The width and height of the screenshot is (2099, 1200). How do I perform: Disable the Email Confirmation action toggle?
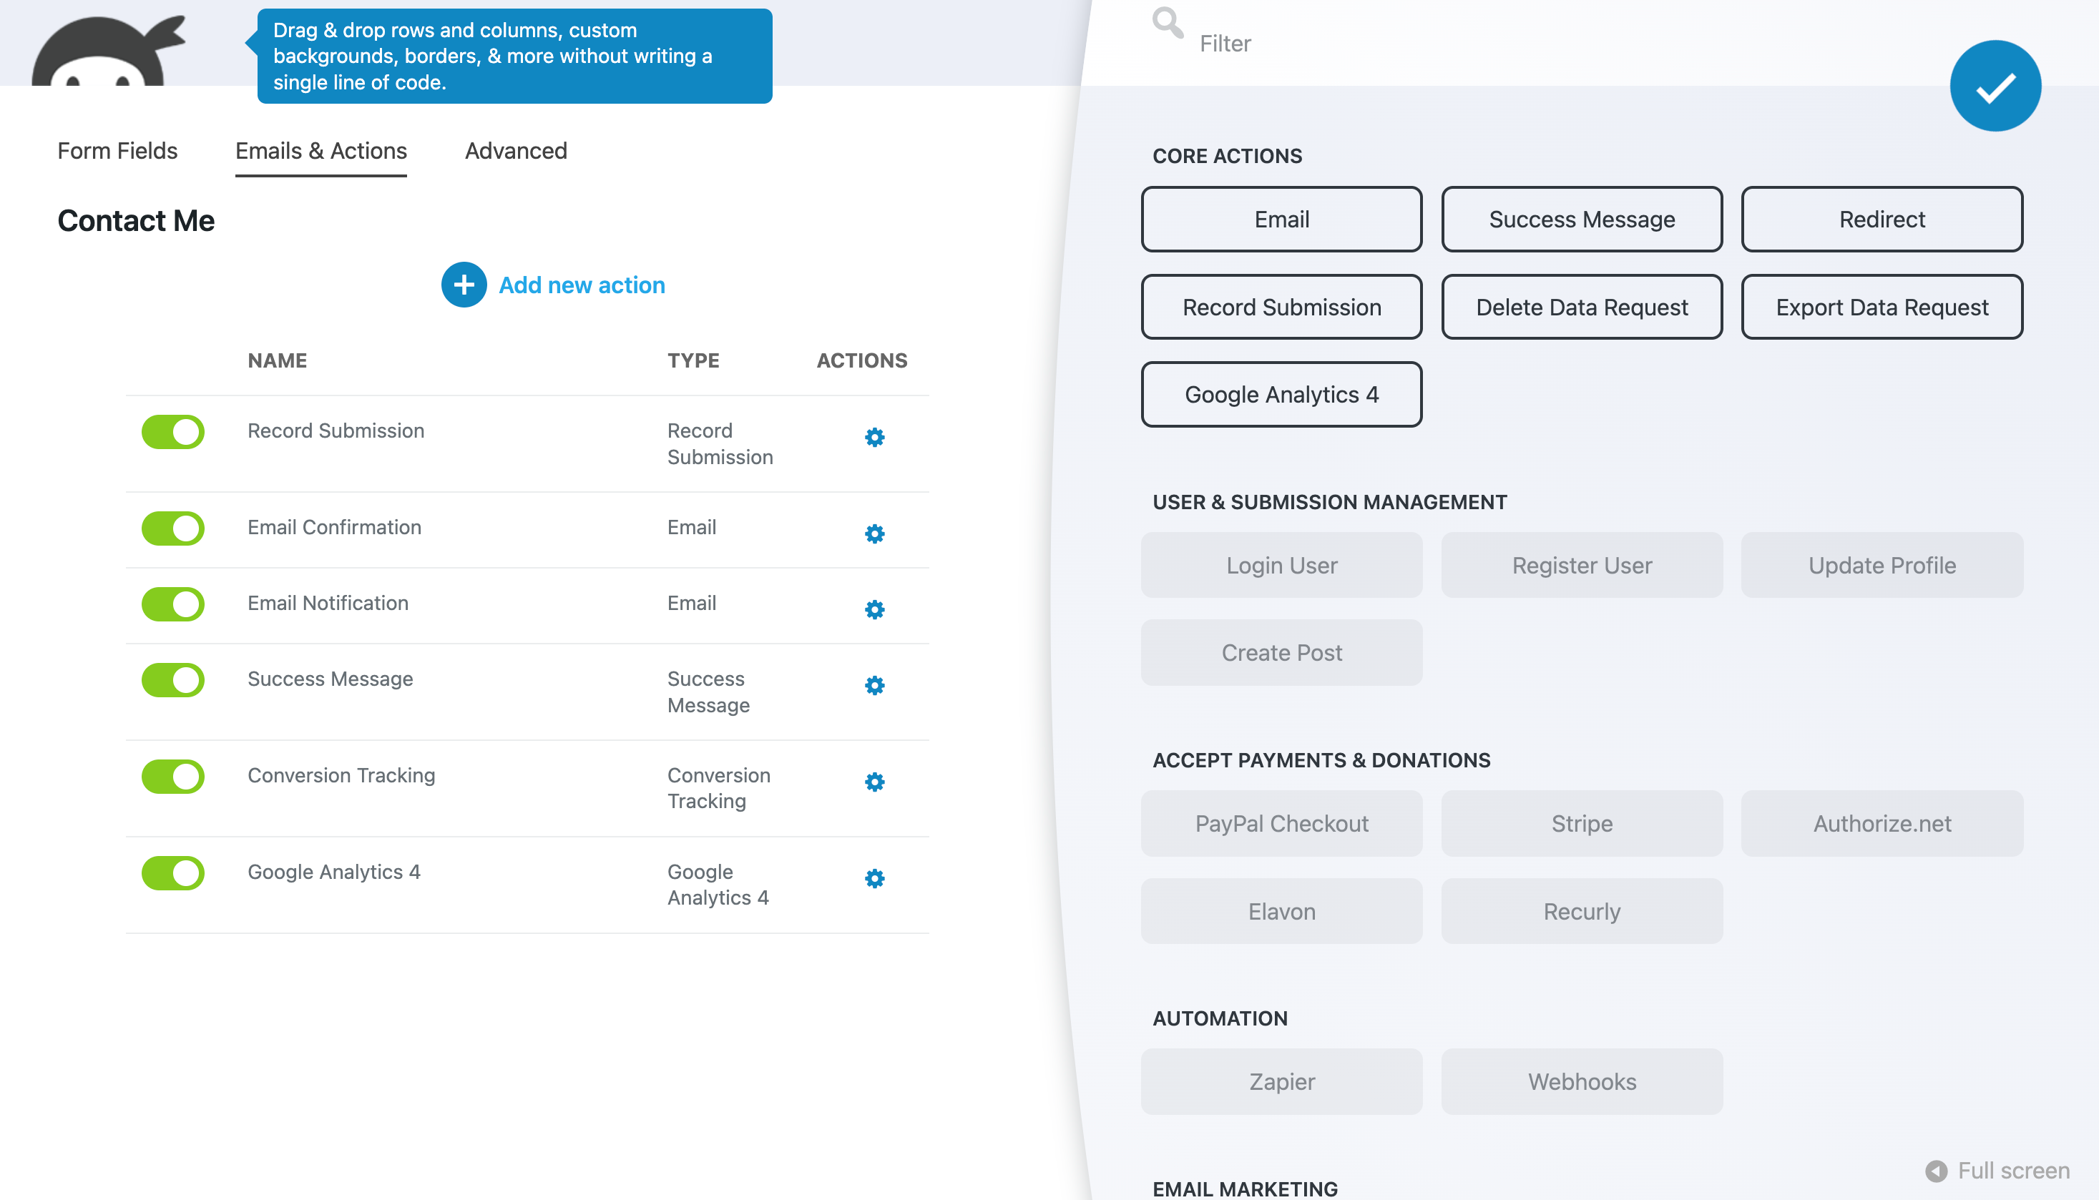[173, 528]
